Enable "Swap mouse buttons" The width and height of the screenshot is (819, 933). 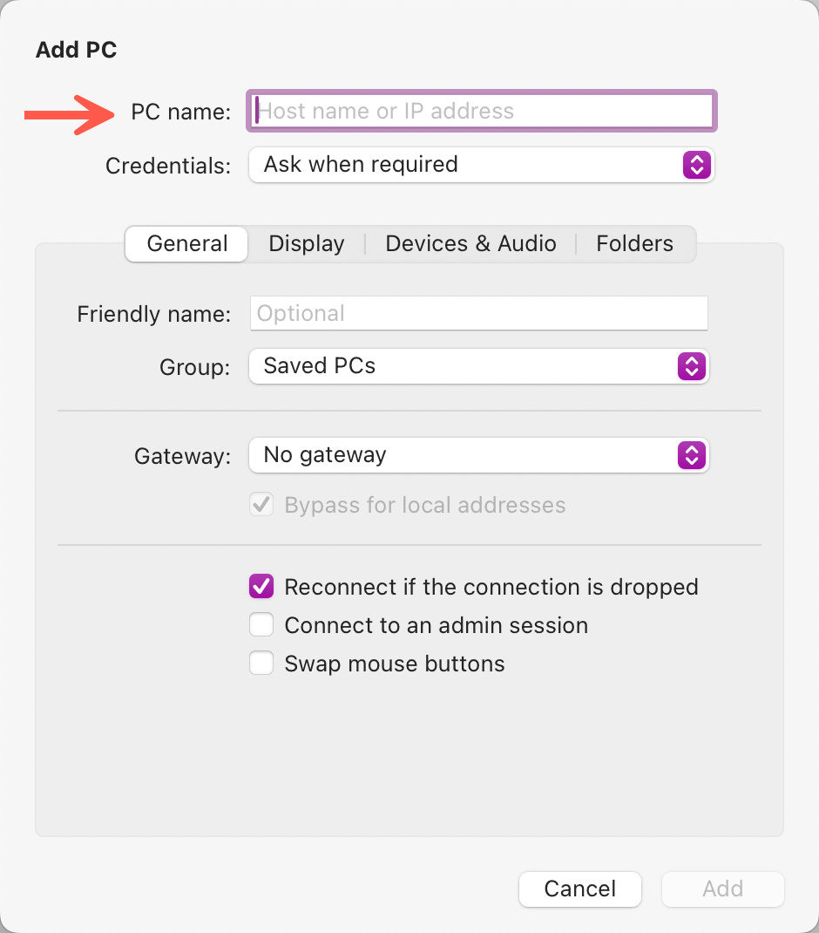point(261,664)
